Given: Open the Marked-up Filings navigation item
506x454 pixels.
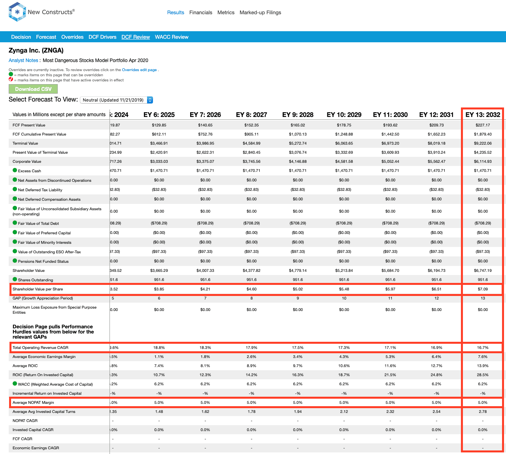Looking at the screenshot, I should (x=260, y=13).
